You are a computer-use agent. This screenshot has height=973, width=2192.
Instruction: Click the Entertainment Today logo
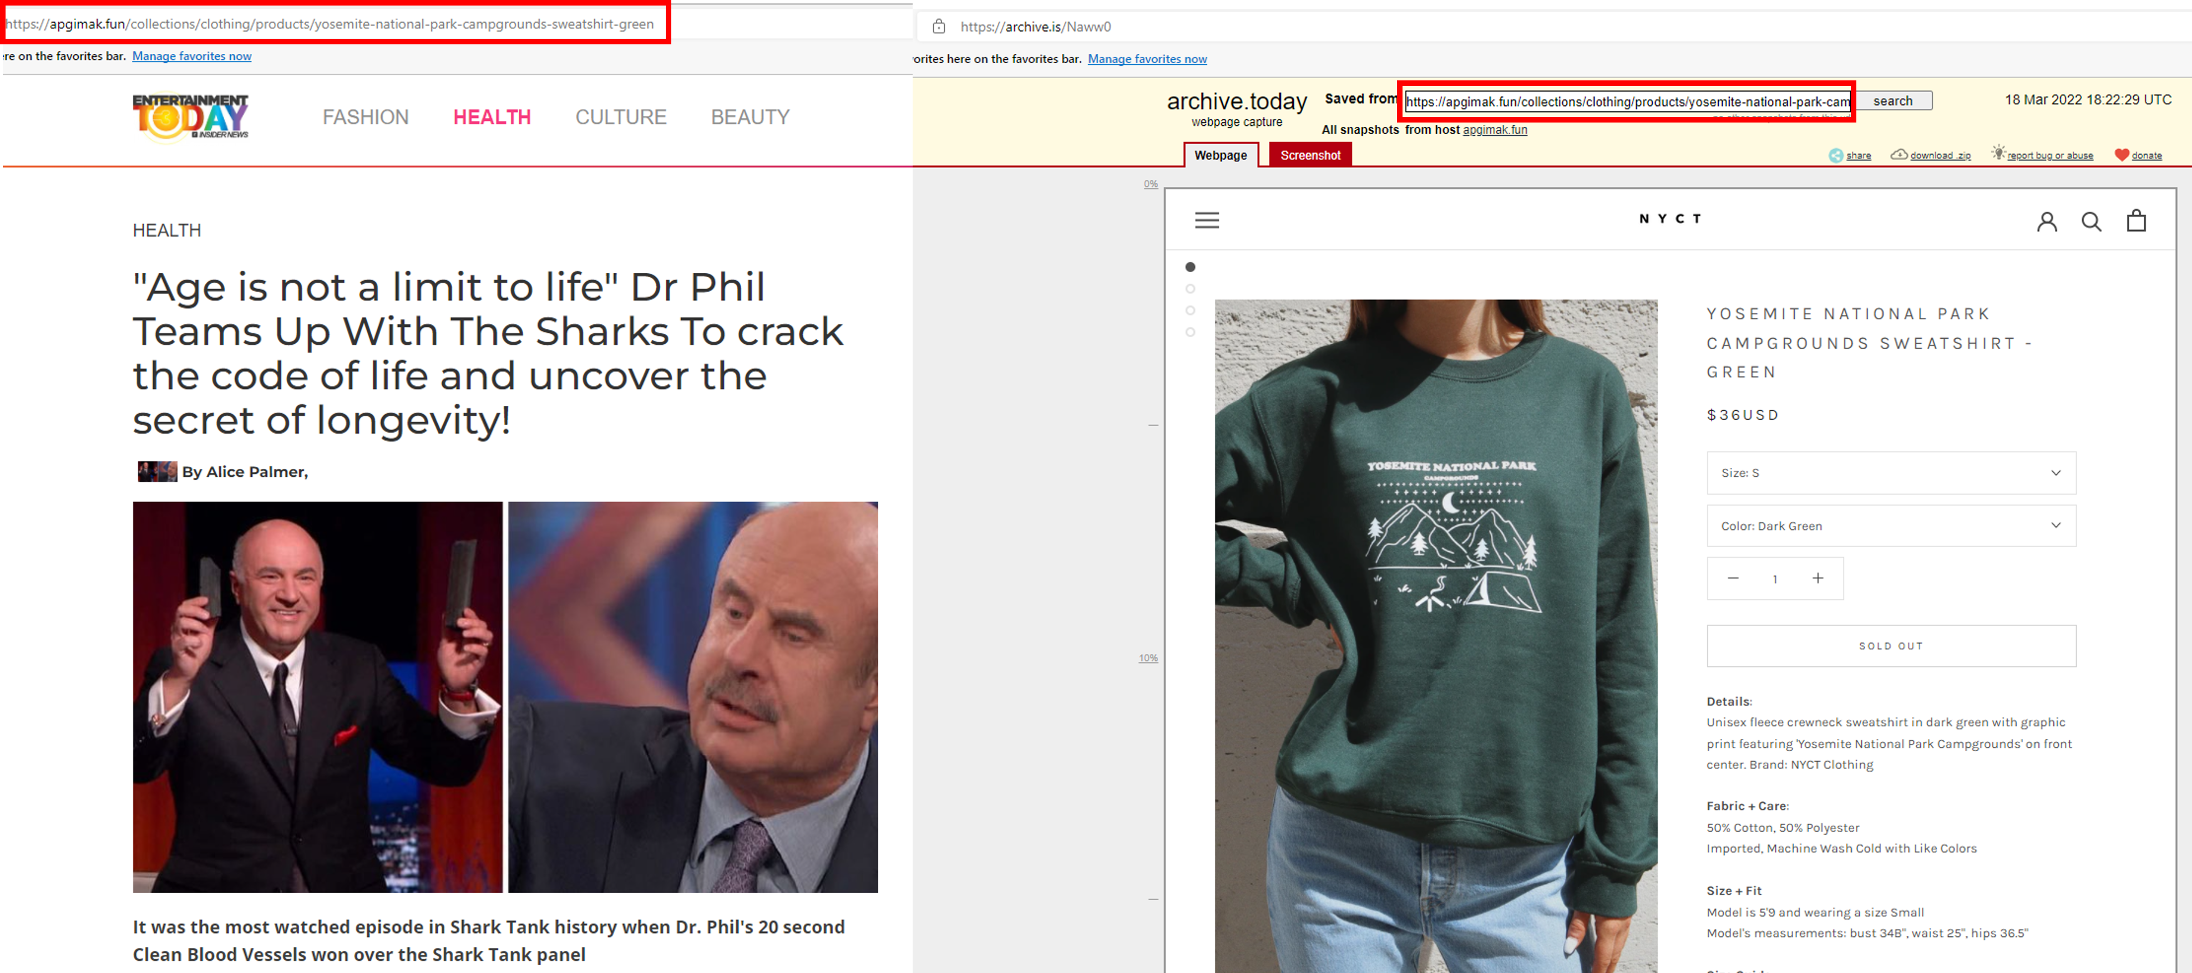(191, 116)
